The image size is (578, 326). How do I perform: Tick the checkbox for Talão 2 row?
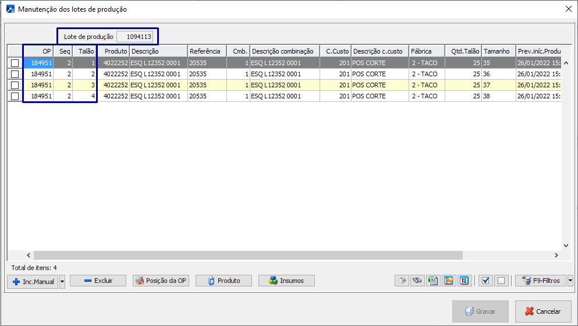(x=15, y=74)
